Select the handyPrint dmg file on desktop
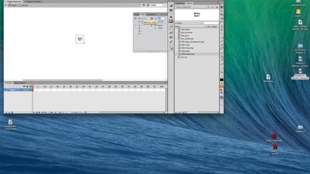Screen dimensions: 310x174 (x=10, y=125)
